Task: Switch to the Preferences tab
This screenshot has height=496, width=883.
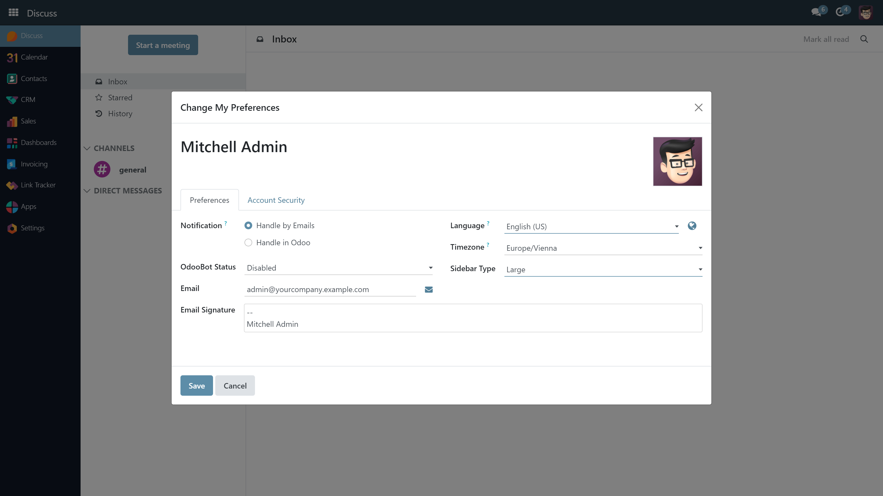Action: click(209, 200)
